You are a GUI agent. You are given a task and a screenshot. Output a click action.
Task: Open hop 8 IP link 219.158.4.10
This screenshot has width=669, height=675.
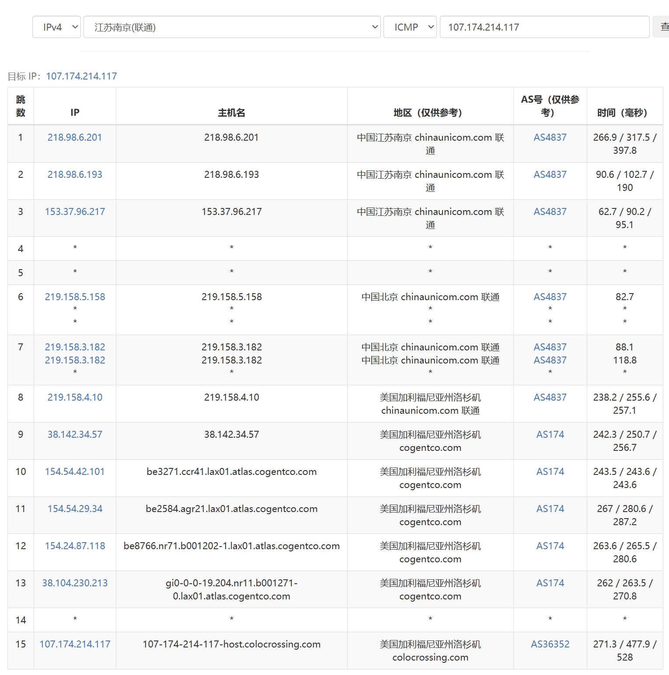[x=75, y=397]
